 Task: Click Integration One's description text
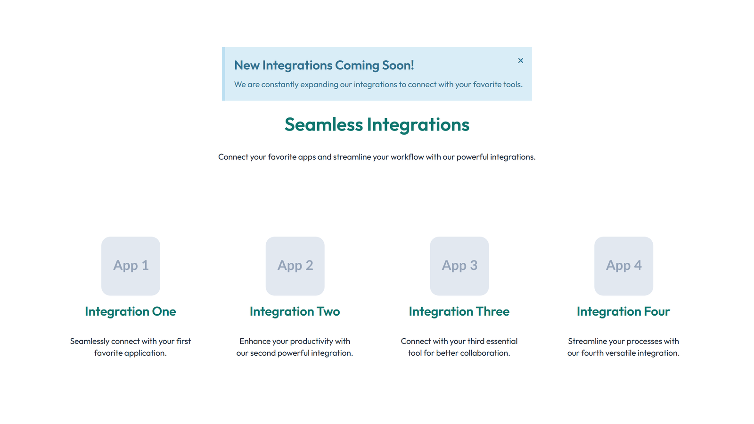coord(131,347)
